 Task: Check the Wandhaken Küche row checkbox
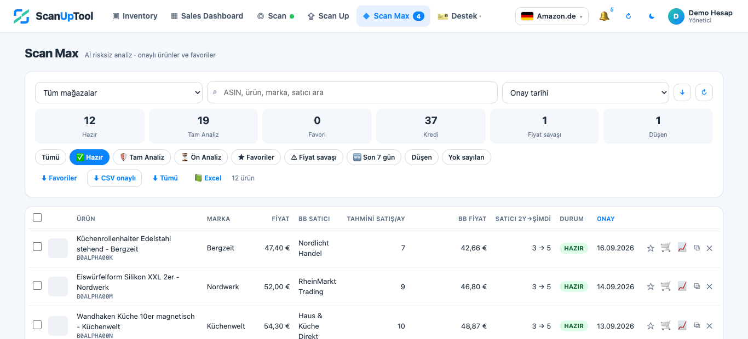coord(37,325)
